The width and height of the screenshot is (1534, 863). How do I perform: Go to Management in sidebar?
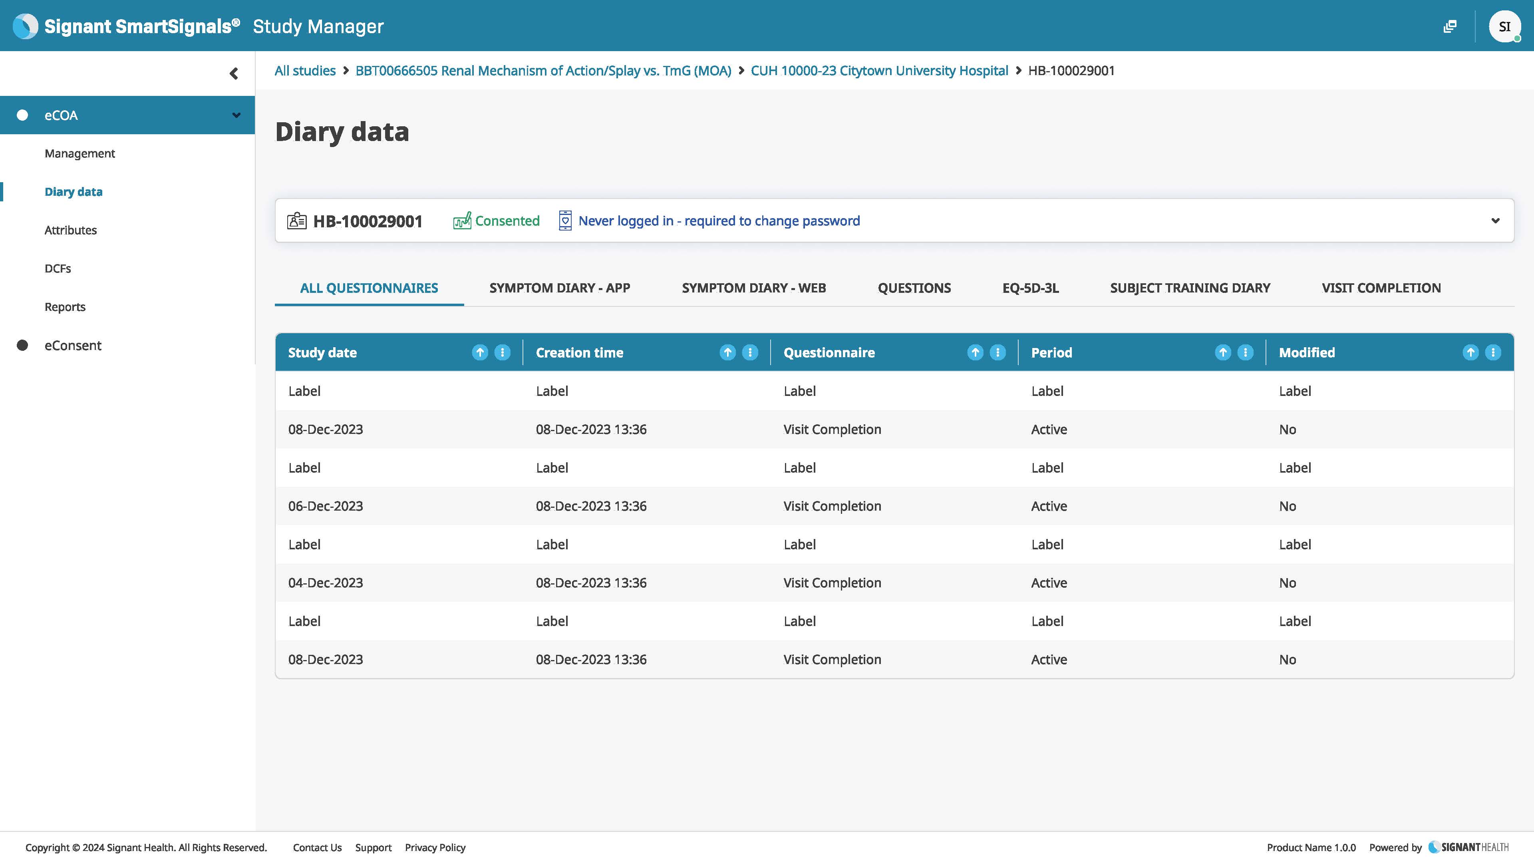80,154
